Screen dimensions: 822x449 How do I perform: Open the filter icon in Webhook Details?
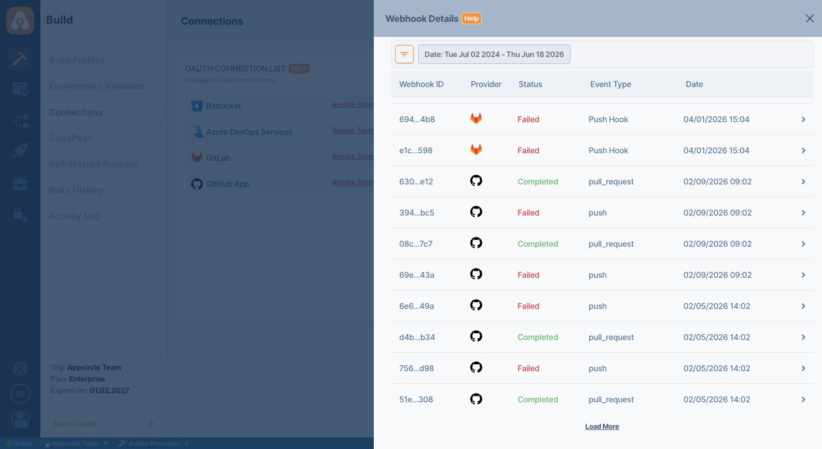coord(404,54)
